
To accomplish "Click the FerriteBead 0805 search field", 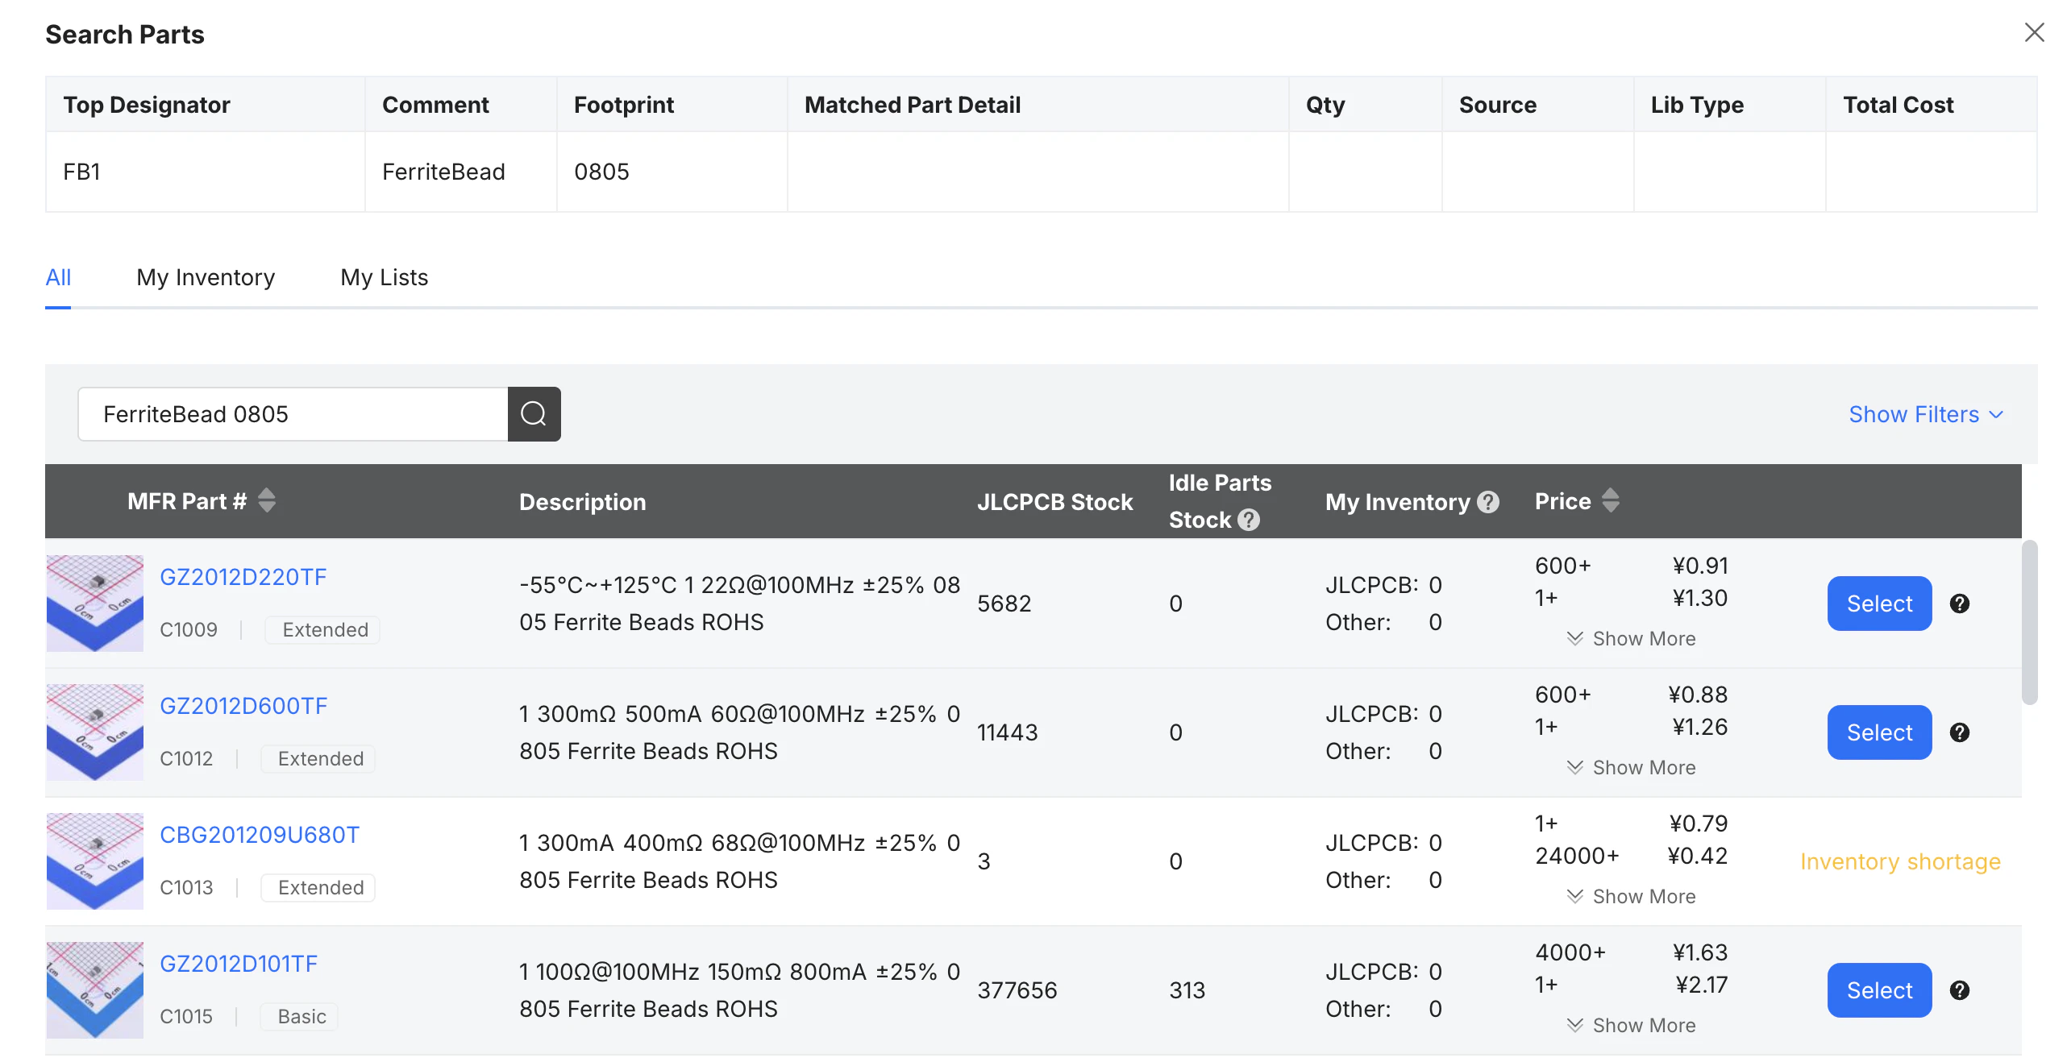I will pos(293,414).
